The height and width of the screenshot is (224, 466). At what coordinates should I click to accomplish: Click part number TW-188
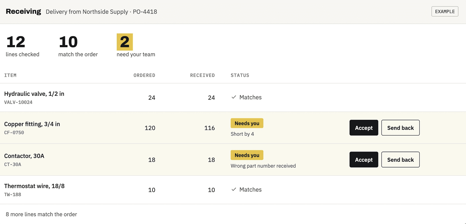[x=13, y=195]
